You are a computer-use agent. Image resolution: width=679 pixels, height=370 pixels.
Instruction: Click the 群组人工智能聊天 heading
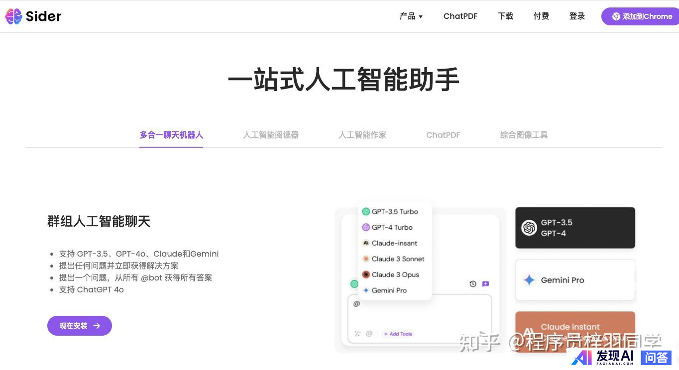[x=99, y=221]
